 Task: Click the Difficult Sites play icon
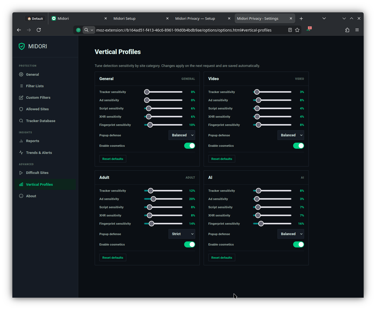21,173
